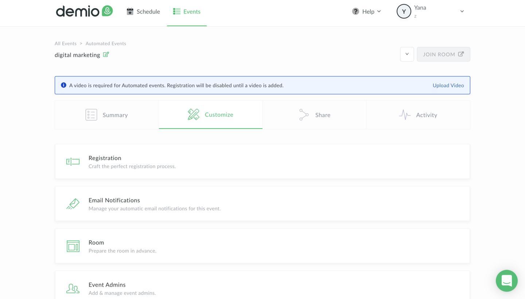Expand the dropdown beside Join Room
Screen dimensions: 525x299
407,54
